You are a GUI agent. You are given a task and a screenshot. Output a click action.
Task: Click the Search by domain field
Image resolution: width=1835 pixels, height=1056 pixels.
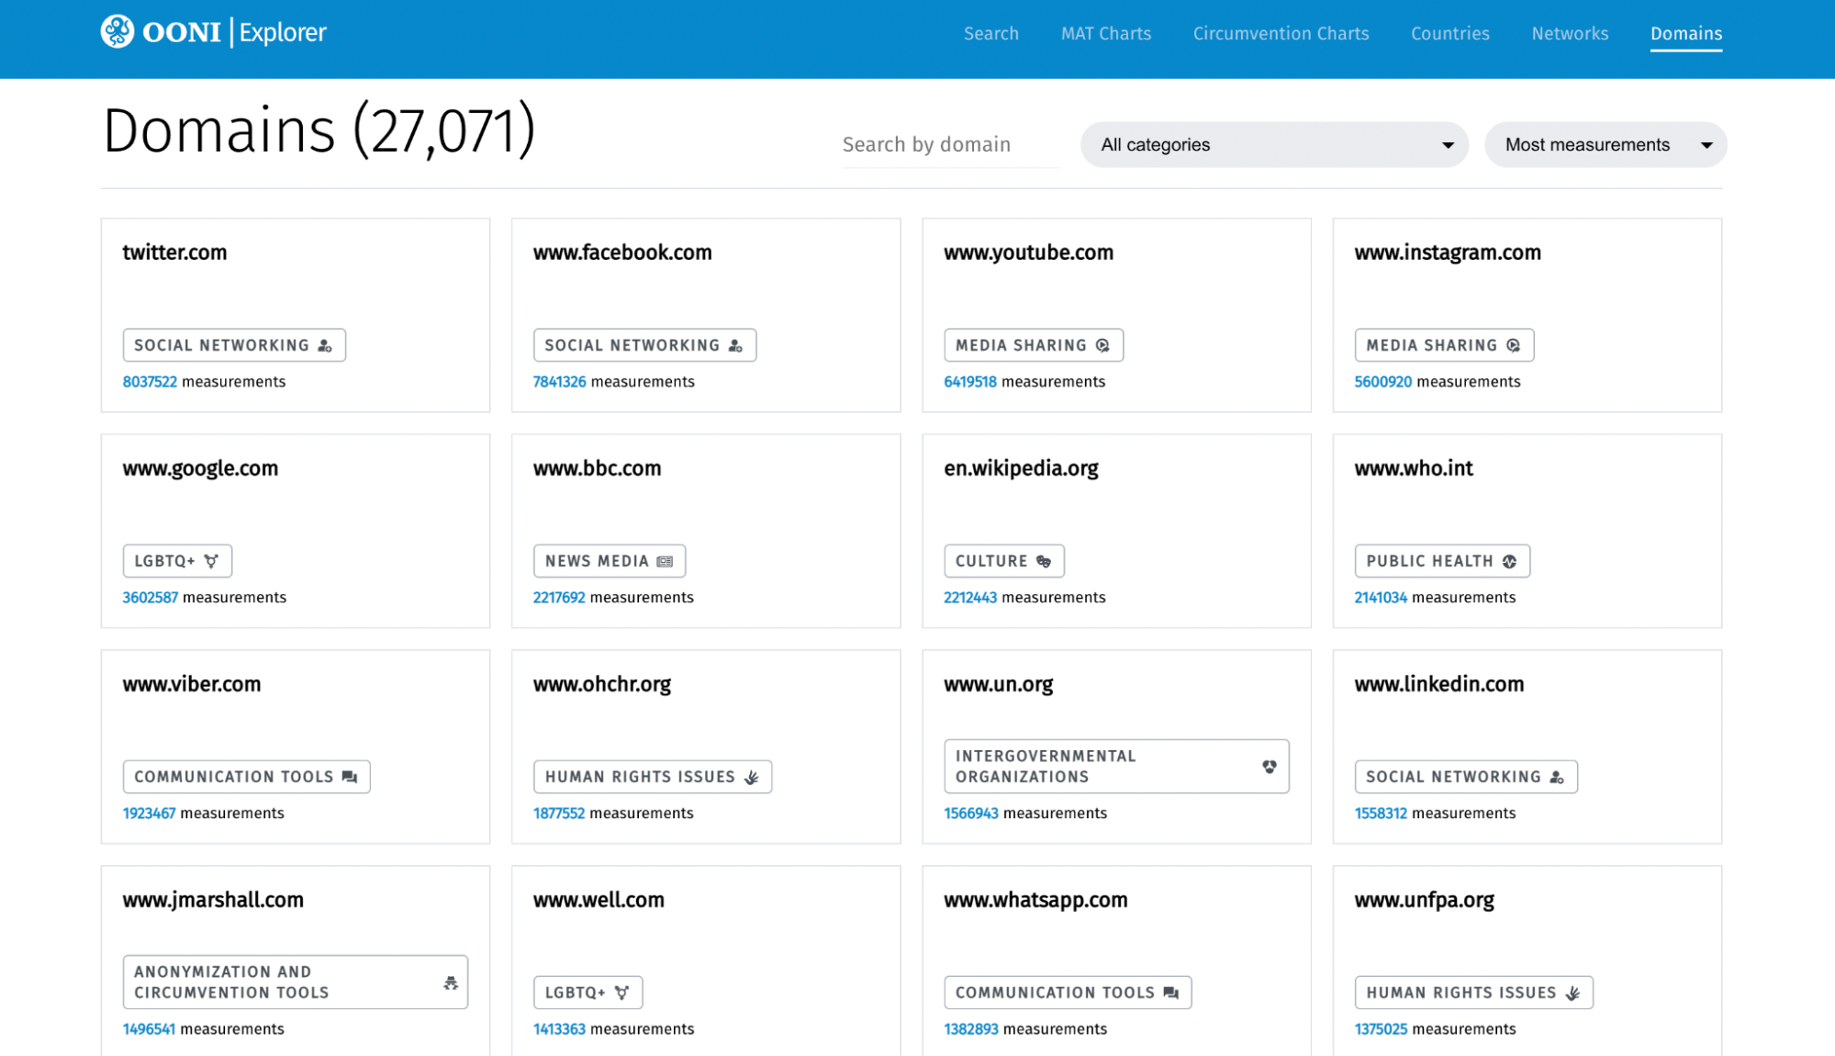point(949,145)
